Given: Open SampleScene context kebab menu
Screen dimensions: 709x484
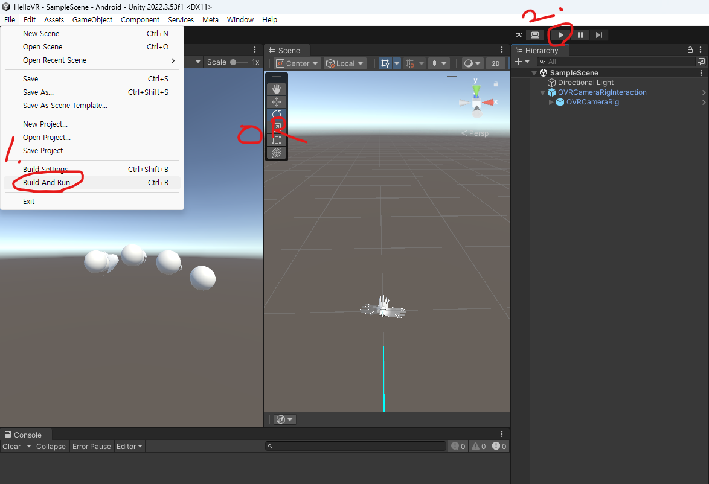Looking at the screenshot, I should pos(701,73).
